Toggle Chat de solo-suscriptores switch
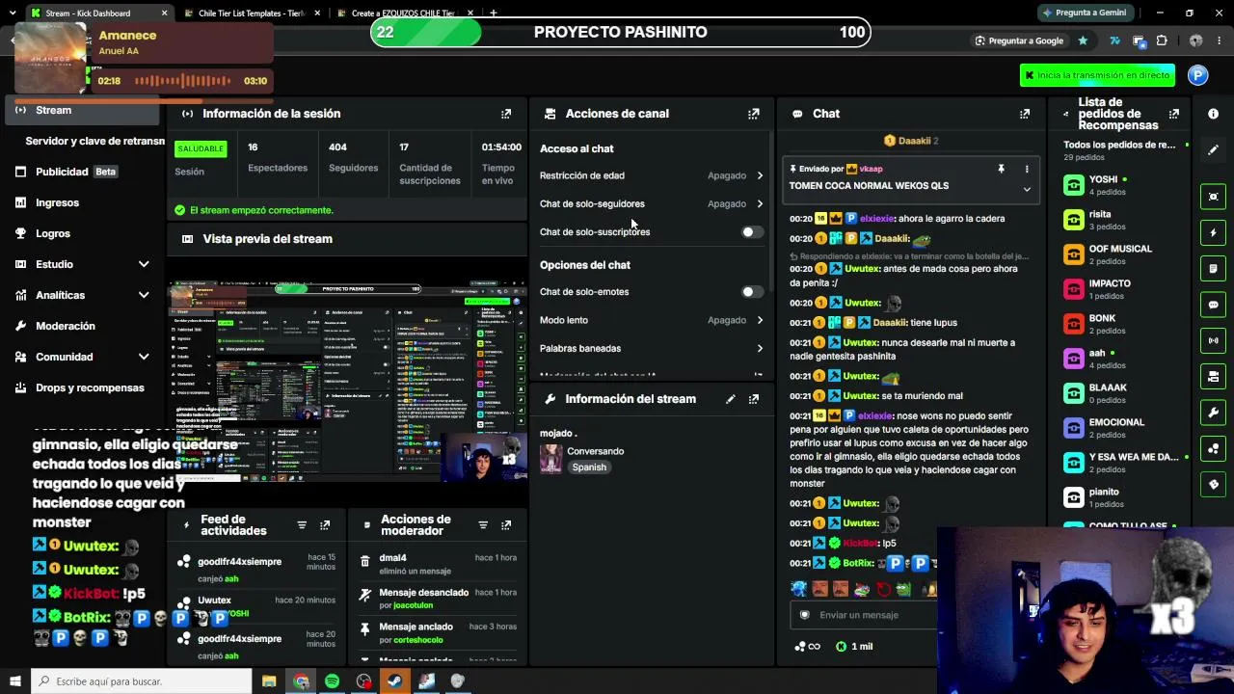The image size is (1234, 694). tap(752, 232)
